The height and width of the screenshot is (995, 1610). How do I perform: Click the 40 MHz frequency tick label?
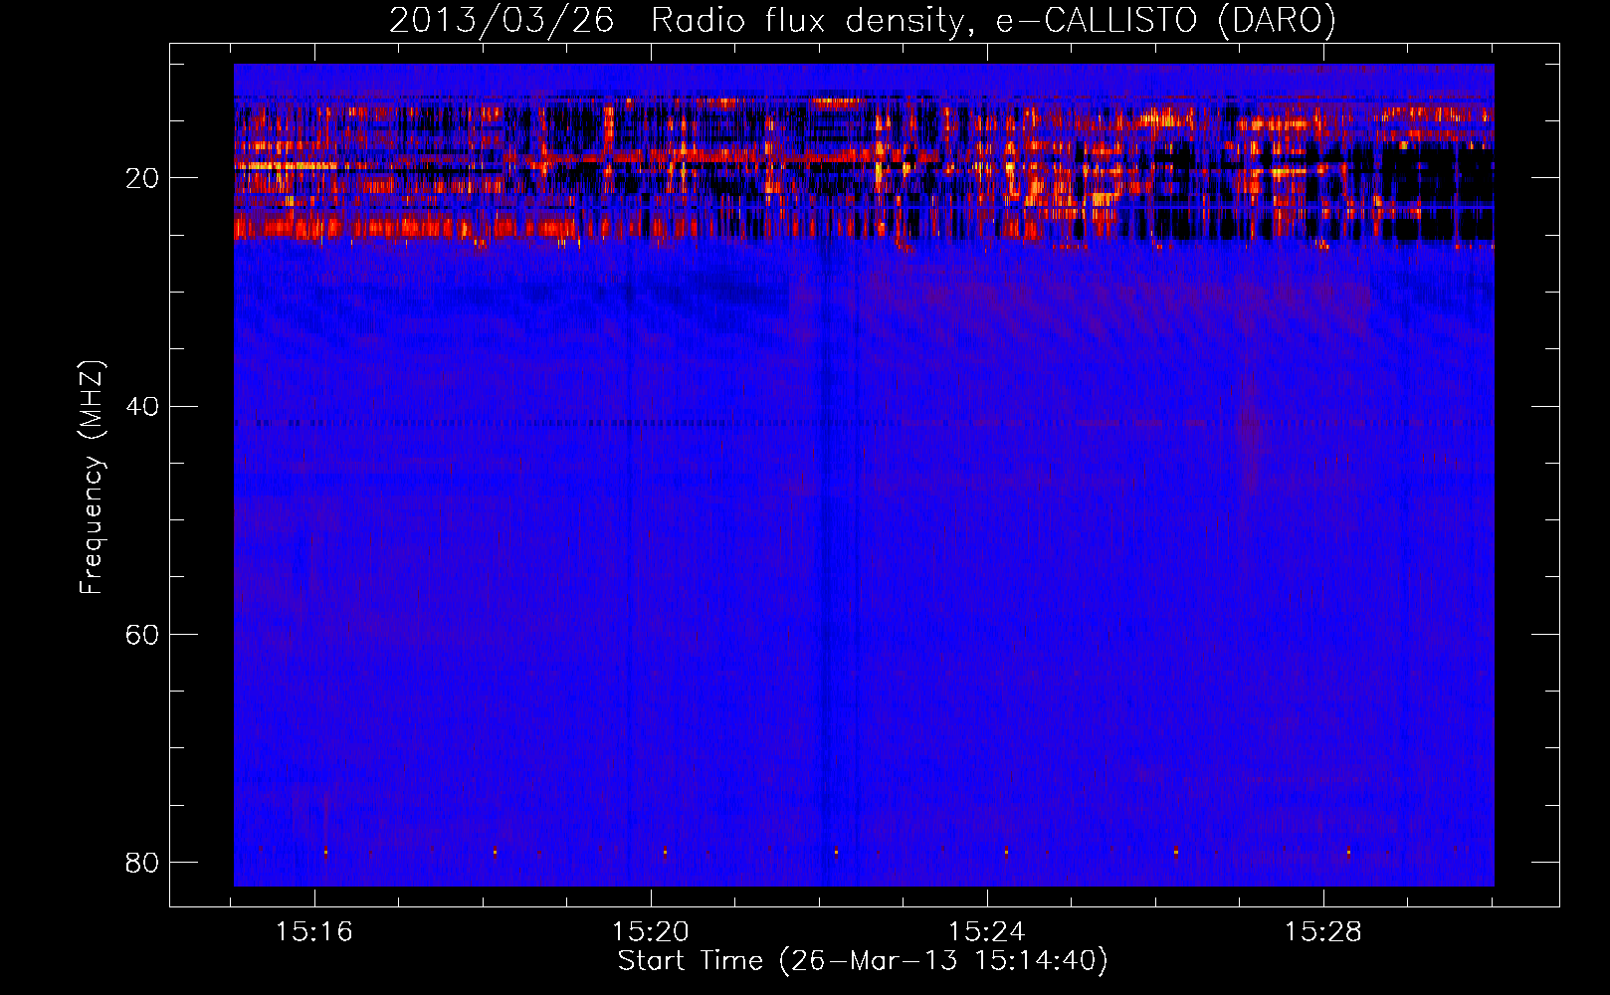click(x=142, y=406)
